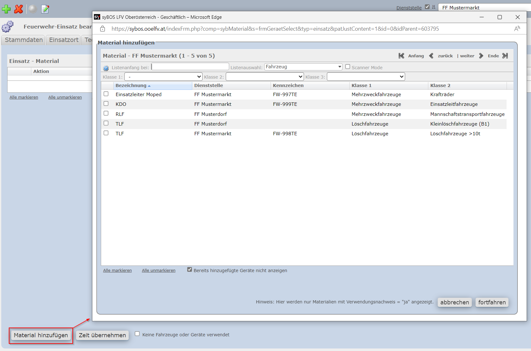Click the gears icon beside Feuerwehr-Einsatz
Viewport: 531px width, 351px height.
[8, 27]
